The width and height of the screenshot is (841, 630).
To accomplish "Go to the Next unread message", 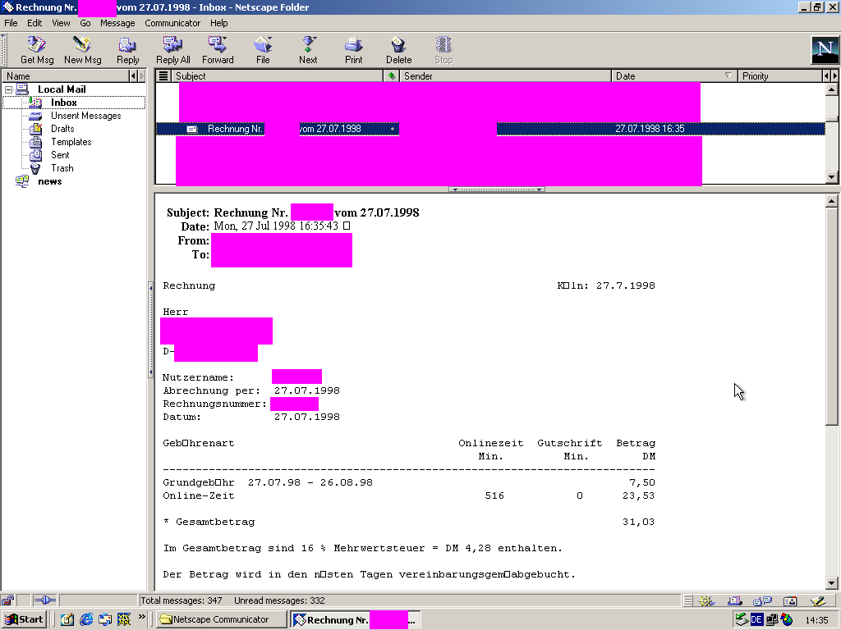I will (x=308, y=50).
